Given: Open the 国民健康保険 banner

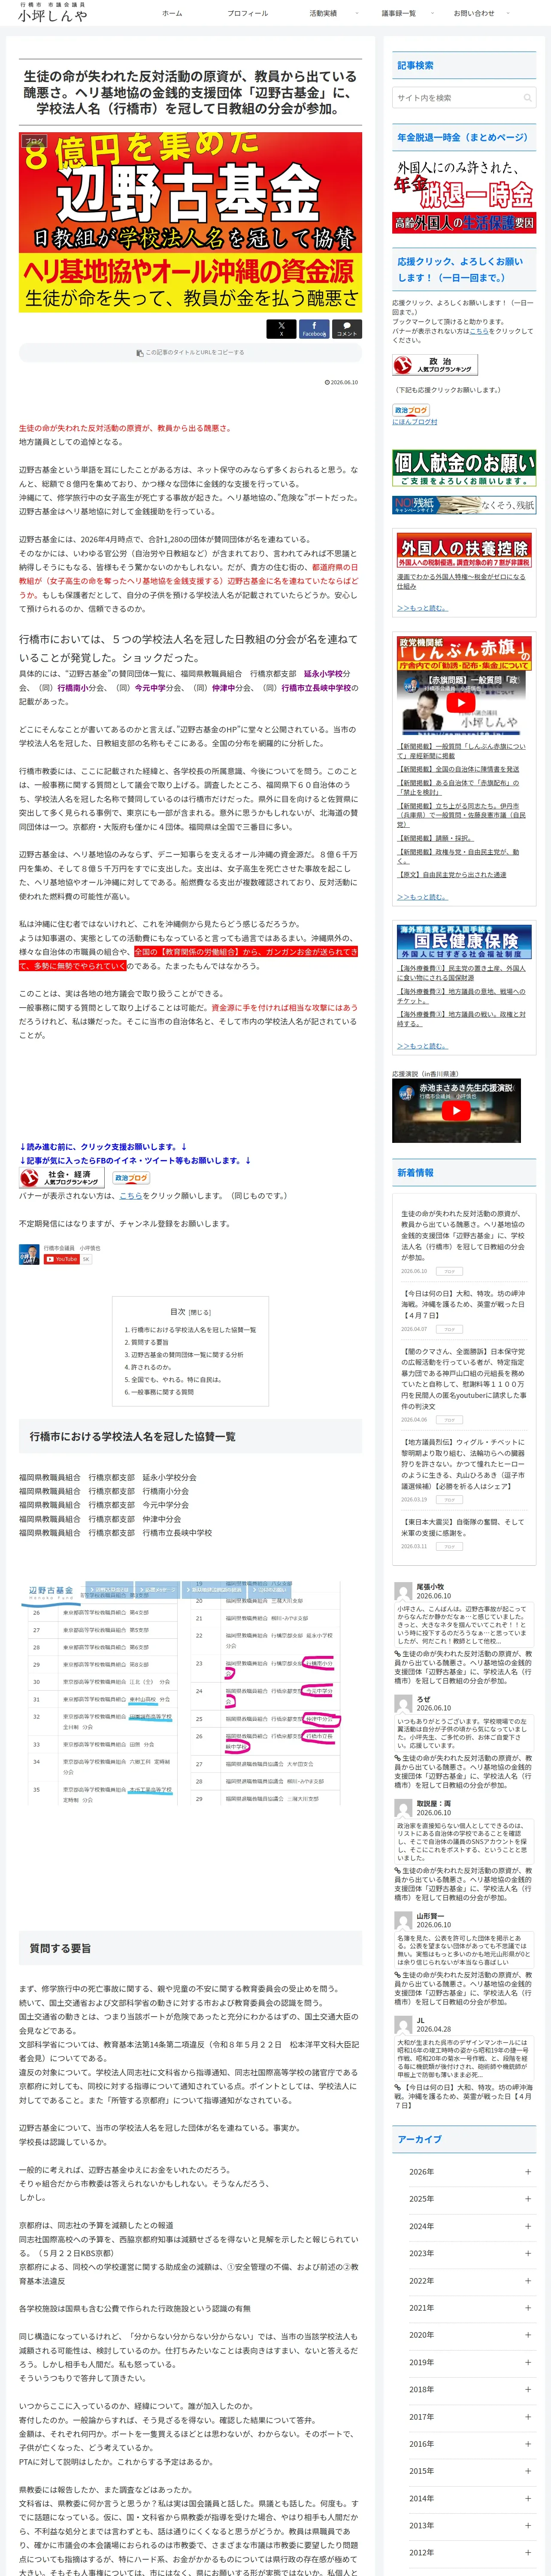Looking at the screenshot, I should coord(464,941).
